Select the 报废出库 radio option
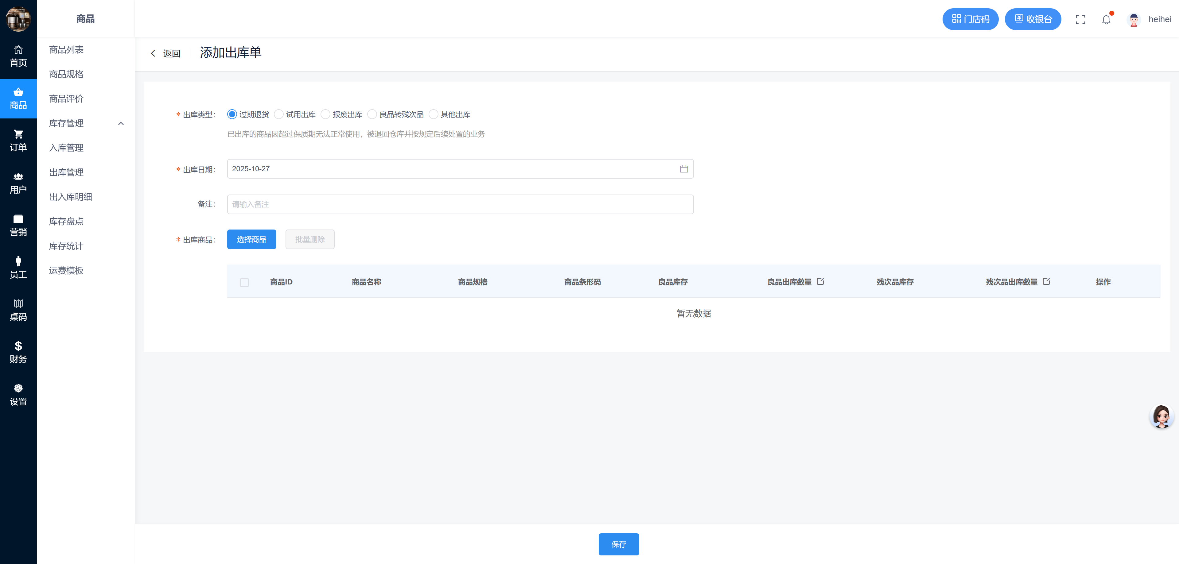1179x564 pixels. pos(325,114)
